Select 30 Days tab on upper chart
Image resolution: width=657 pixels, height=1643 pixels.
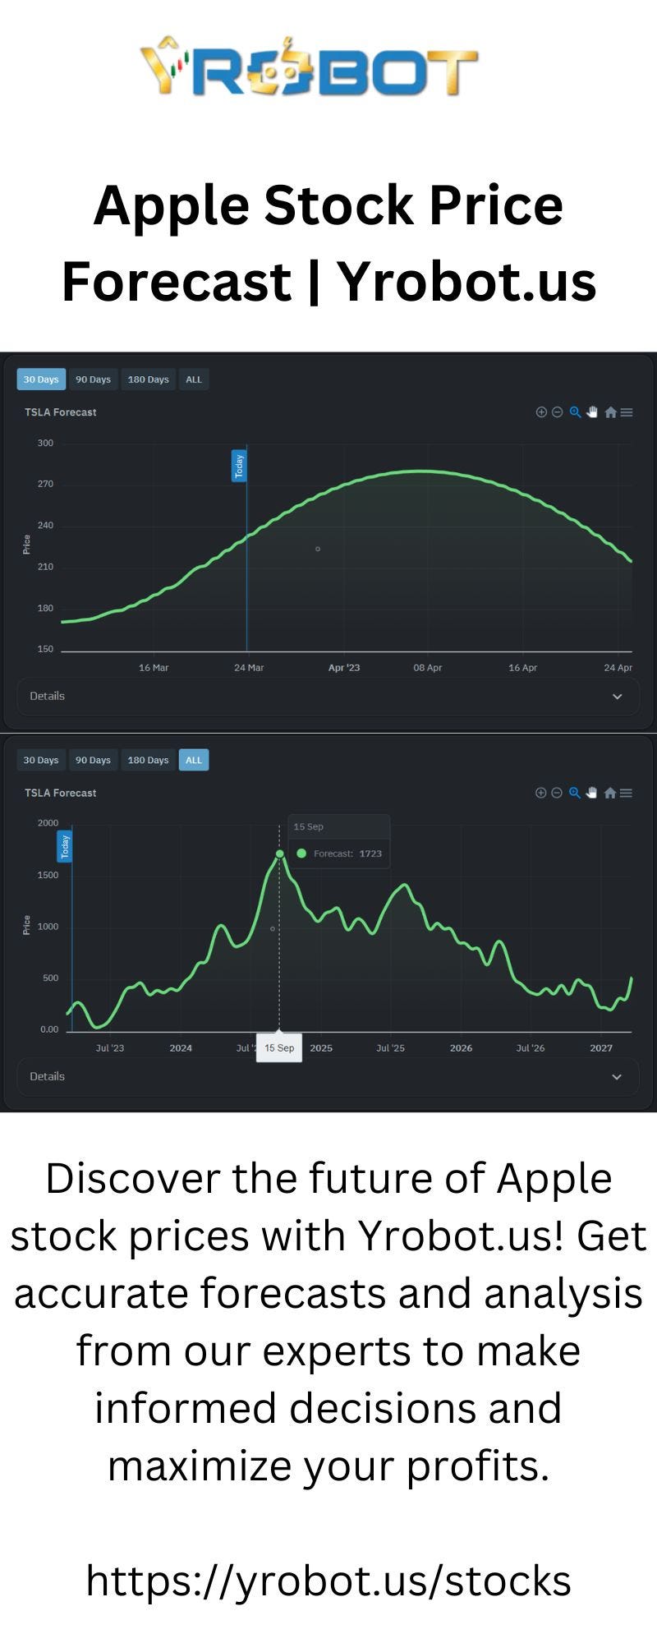[x=41, y=380]
